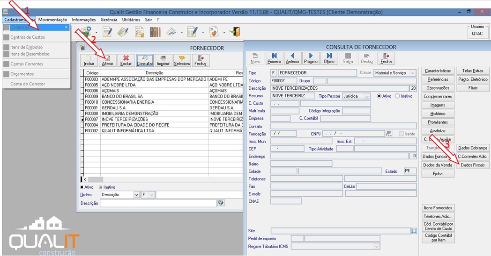The image size is (491, 256).
Task: Click the Código Contábil por Item button
Action: tap(438, 238)
